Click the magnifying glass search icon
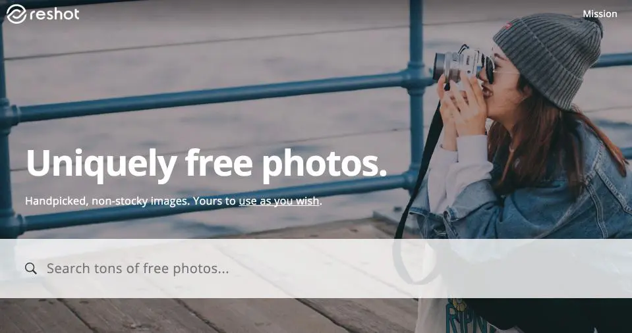The image size is (632, 333). click(30, 268)
